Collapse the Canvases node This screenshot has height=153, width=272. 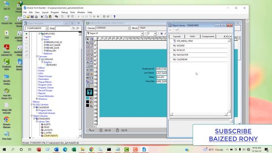[37, 57]
